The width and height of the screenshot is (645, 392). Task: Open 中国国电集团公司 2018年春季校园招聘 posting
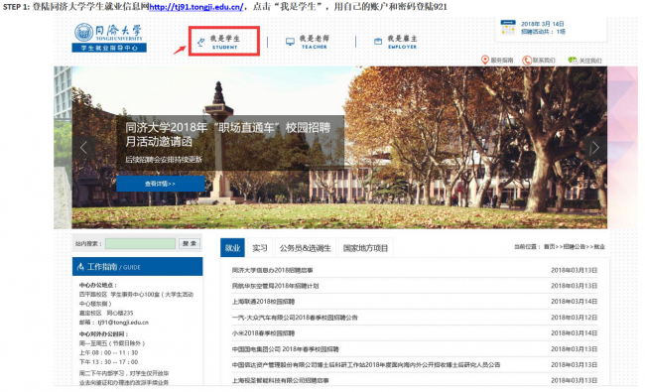pos(285,349)
